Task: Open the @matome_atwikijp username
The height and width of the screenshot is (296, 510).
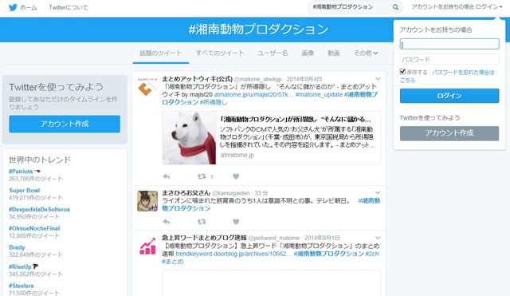Action: click(x=258, y=79)
